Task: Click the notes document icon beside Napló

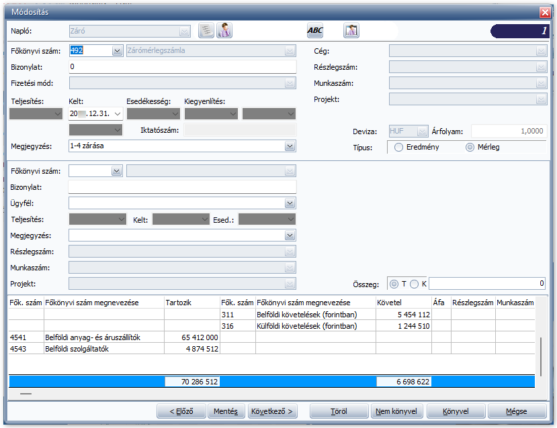Action: coord(206,30)
